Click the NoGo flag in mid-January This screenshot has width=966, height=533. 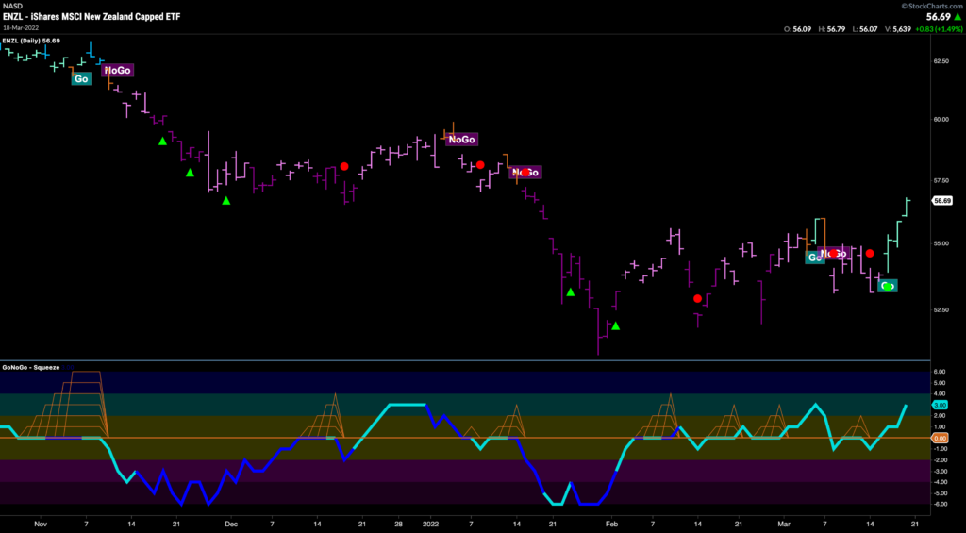pos(525,173)
